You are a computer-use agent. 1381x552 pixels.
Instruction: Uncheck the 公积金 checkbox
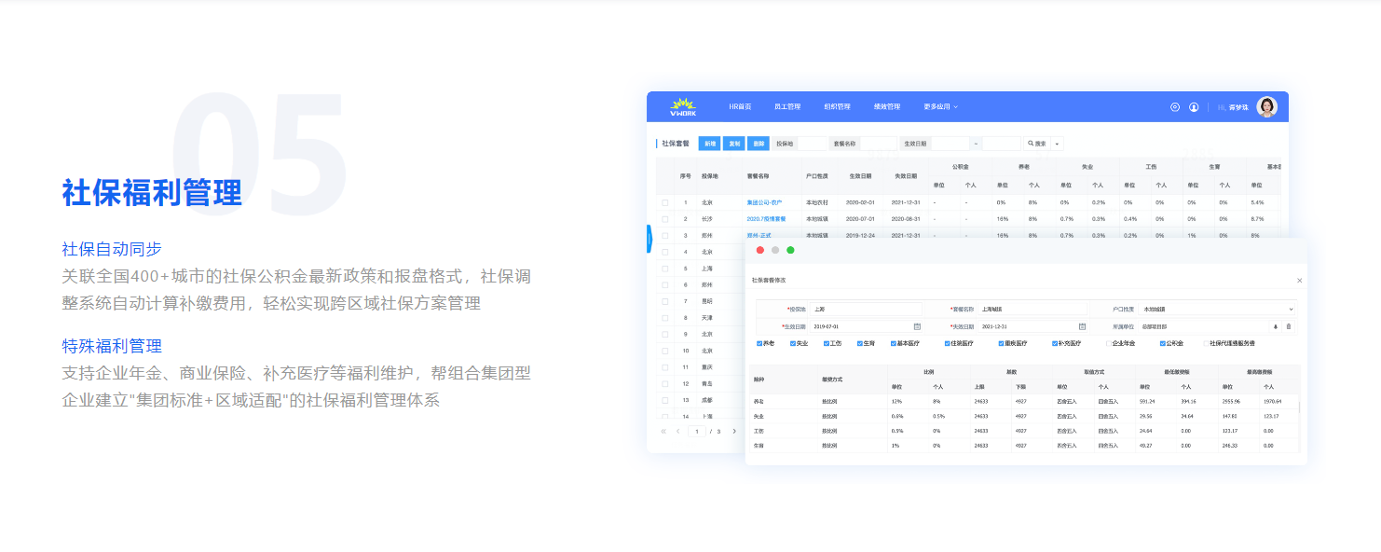tap(1163, 343)
